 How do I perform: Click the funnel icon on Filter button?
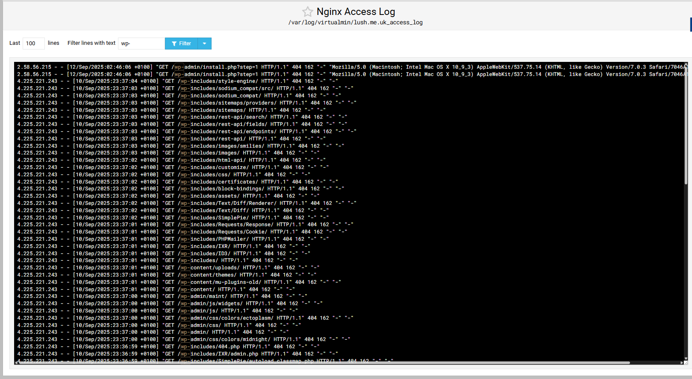point(174,44)
